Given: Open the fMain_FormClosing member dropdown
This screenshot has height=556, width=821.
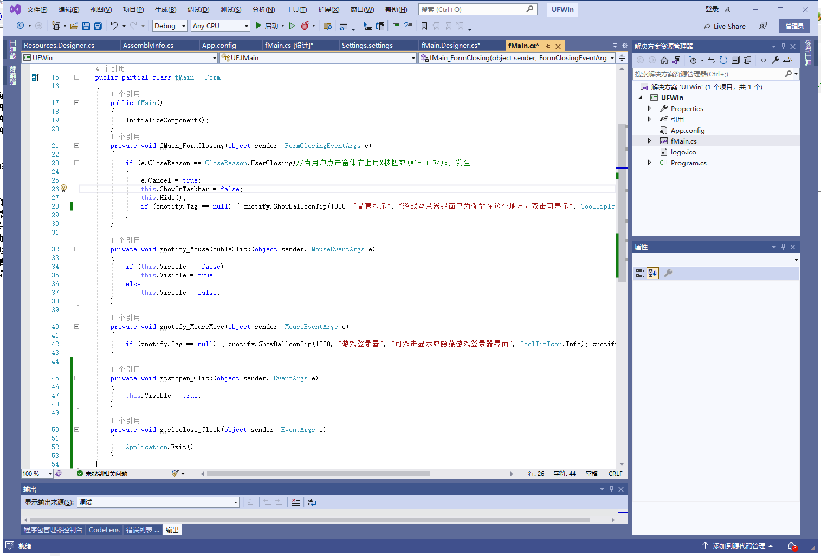Looking at the screenshot, I should 517,57.
